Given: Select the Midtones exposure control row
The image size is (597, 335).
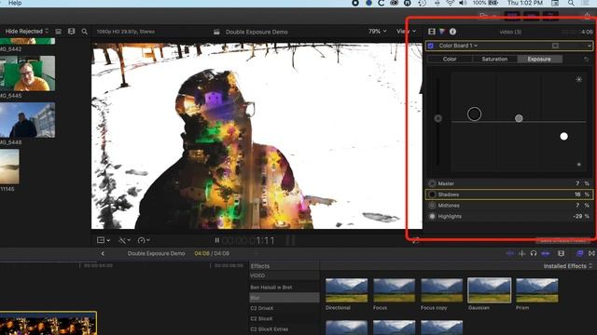Looking at the screenshot, I should click(x=508, y=206).
